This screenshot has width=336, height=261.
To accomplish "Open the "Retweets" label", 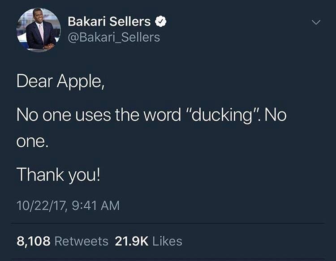I will coord(81,241).
